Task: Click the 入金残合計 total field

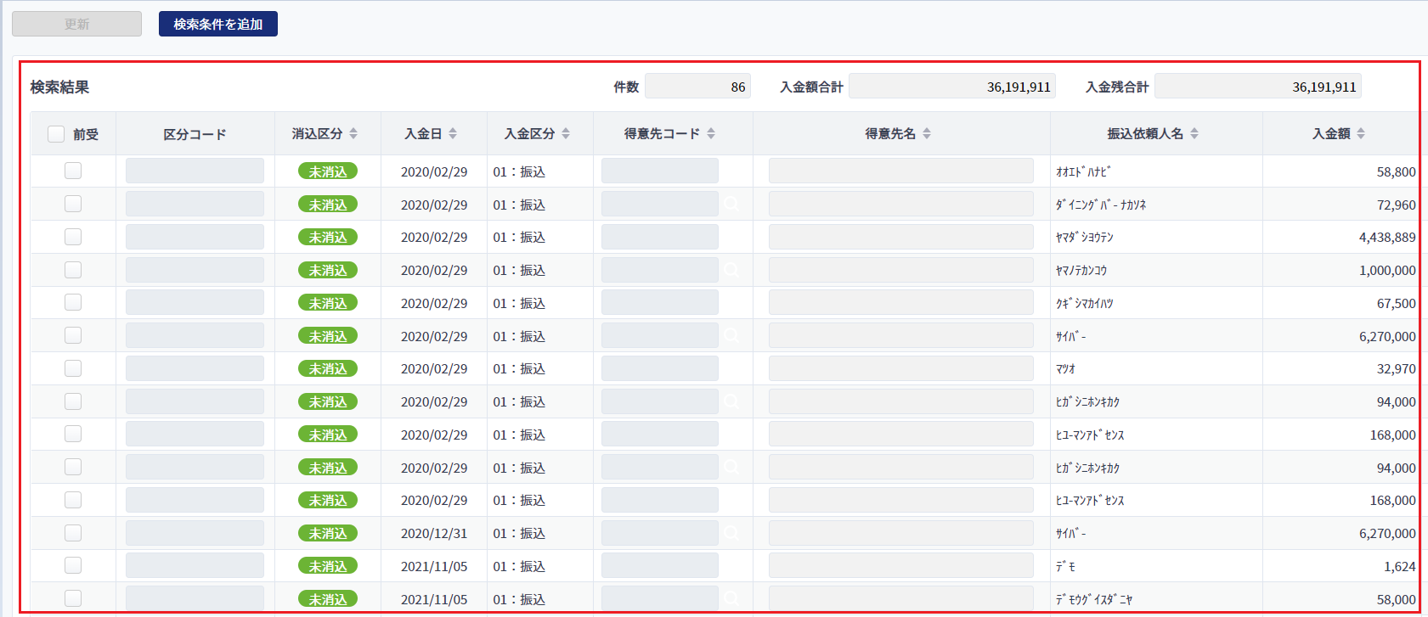Action: click(x=1257, y=86)
